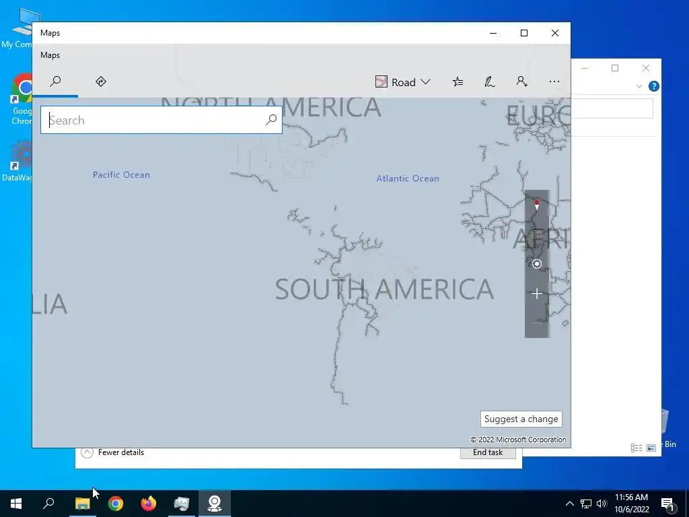Viewport: 689px width, 517px height.
Task: Open Saved places favorites icon
Action: (x=458, y=81)
